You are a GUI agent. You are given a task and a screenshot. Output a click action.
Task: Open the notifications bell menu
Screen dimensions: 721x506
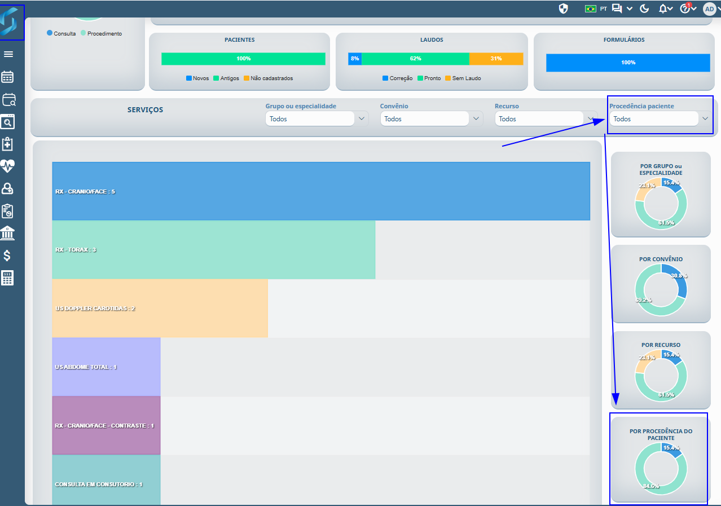tap(666, 8)
